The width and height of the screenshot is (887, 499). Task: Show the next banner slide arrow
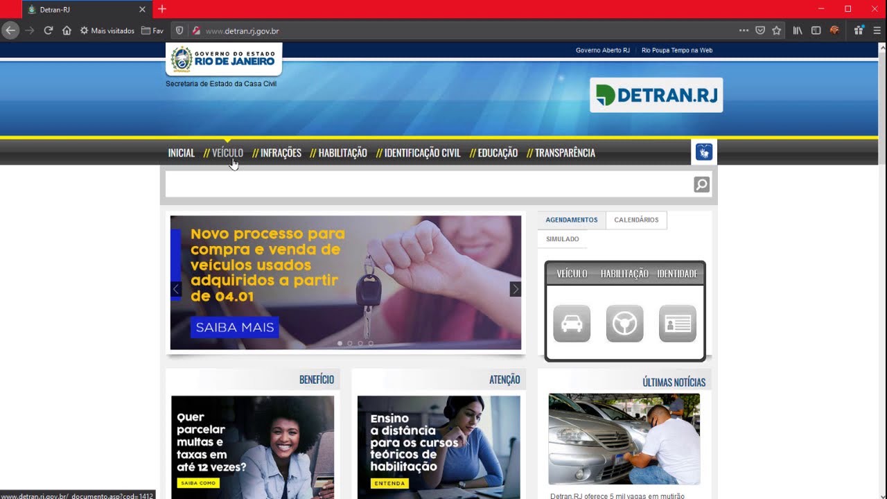click(515, 289)
